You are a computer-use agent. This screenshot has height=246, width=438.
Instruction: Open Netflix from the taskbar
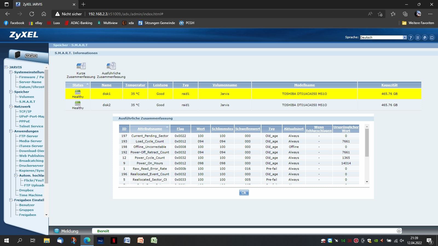click(114, 241)
